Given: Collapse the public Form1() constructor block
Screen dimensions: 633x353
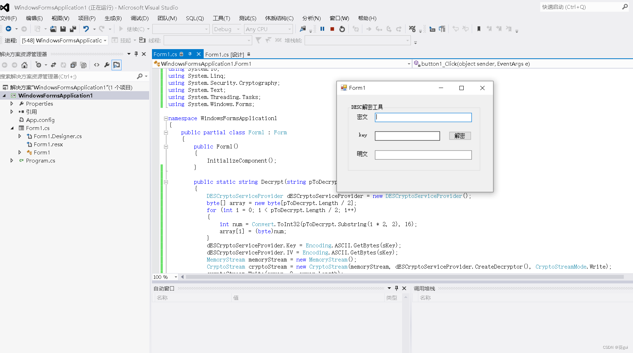Looking at the screenshot, I should tap(166, 147).
